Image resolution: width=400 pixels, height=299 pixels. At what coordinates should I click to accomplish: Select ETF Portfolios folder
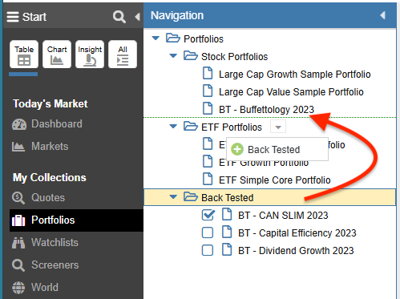point(232,127)
